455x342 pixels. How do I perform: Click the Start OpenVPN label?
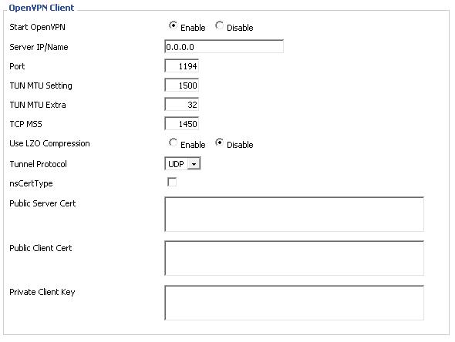pyautogui.click(x=37, y=27)
